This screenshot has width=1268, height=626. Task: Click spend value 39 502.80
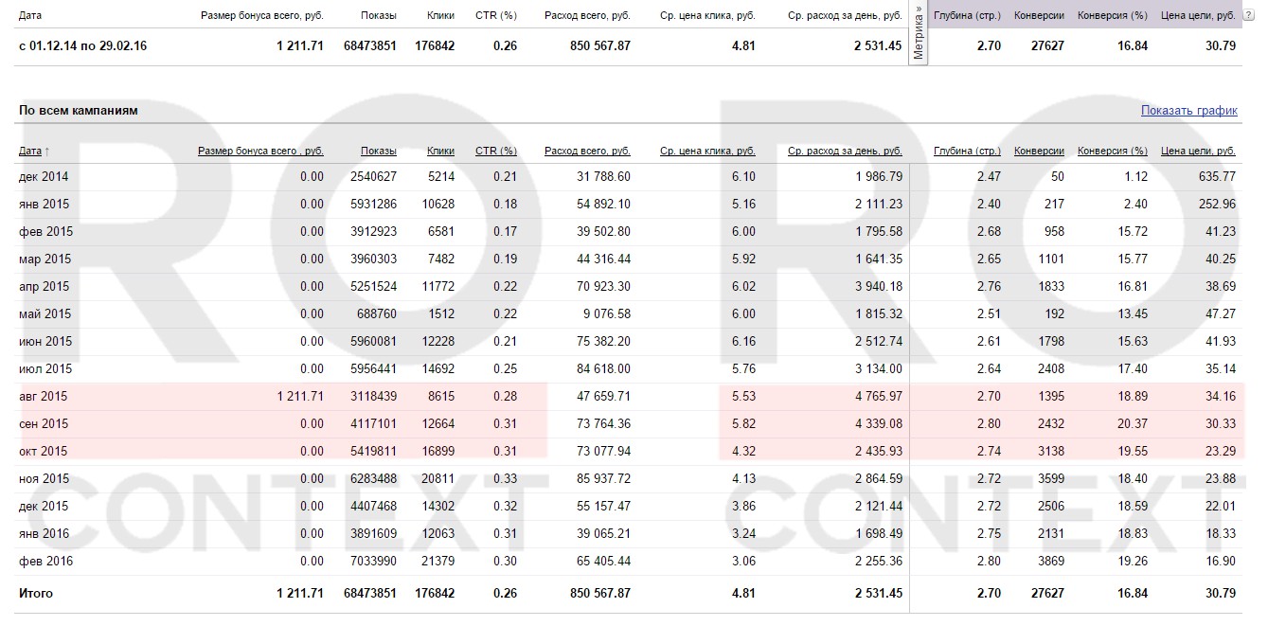tap(603, 231)
